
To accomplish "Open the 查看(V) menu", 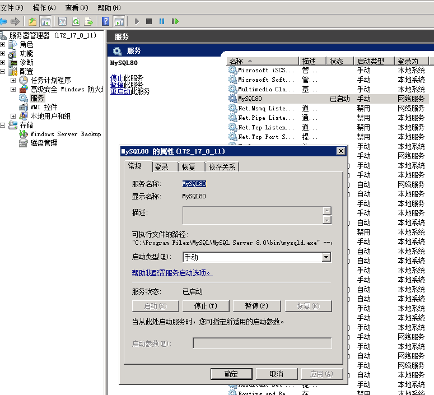I will 77,8.
